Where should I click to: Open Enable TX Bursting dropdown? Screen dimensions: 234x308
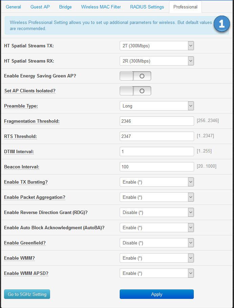(157, 182)
